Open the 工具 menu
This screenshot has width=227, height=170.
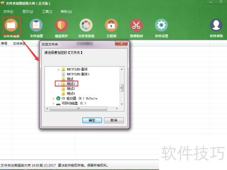(x=47, y=11)
